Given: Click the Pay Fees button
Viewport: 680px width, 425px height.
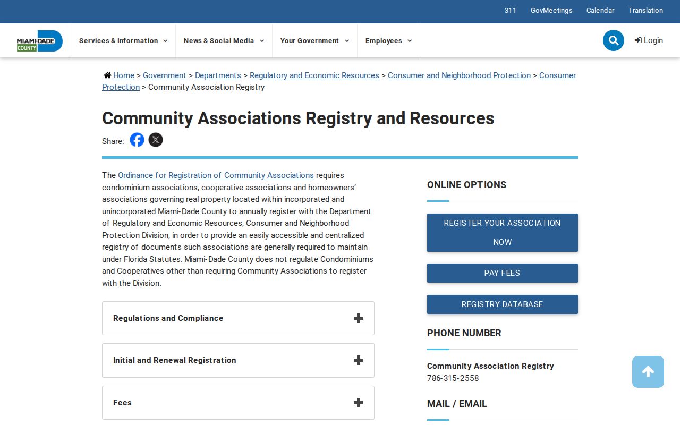Looking at the screenshot, I should pyautogui.click(x=503, y=273).
